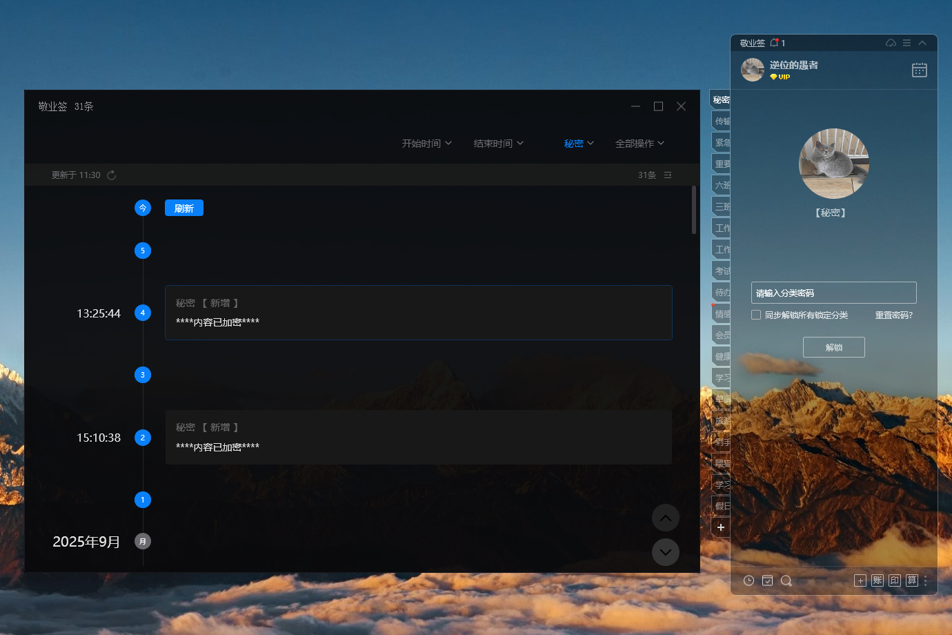
Task: Open the notification bell in 敬业签 panel
Action: (x=774, y=43)
